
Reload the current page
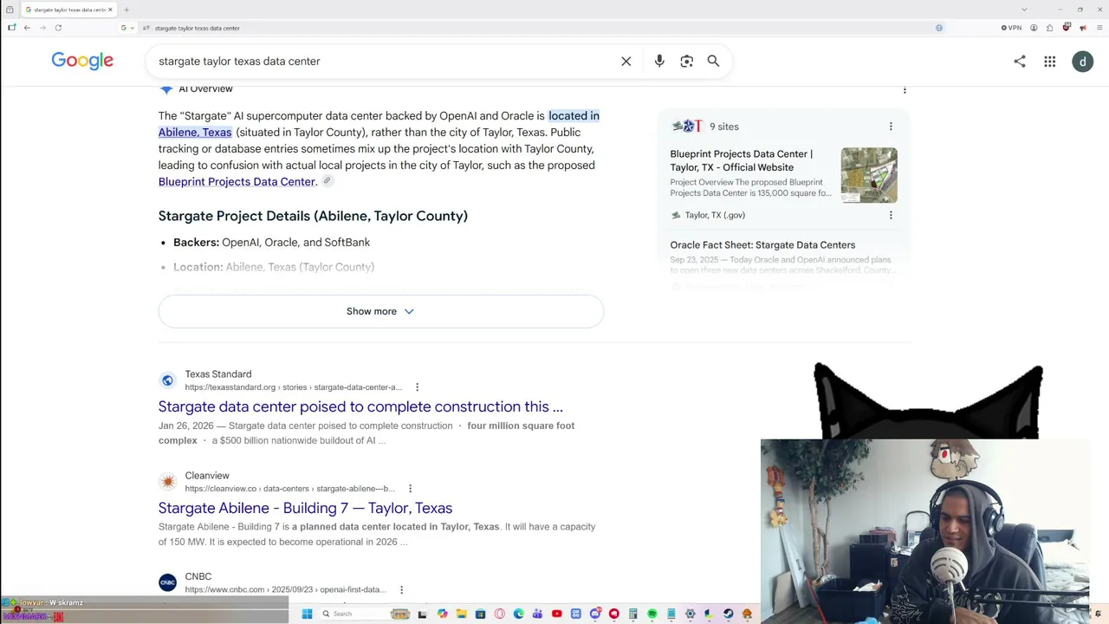click(58, 28)
